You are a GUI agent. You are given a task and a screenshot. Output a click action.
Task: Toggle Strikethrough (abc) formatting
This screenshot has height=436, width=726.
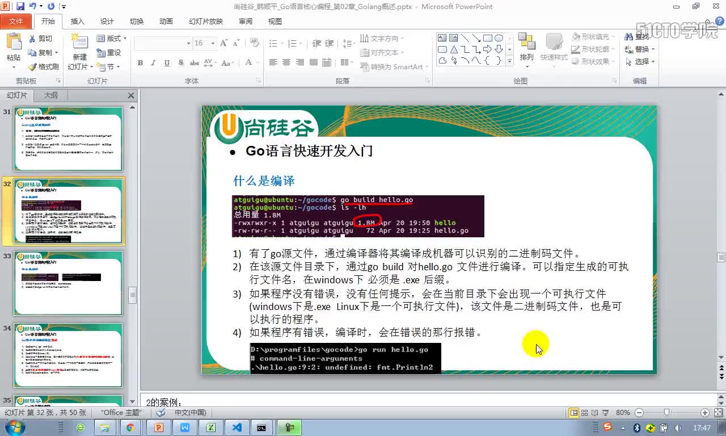pyautogui.click(x=195, y=62)
